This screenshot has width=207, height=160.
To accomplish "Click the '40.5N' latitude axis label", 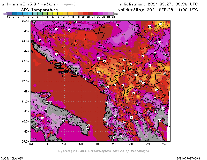I will coord(26,121).
